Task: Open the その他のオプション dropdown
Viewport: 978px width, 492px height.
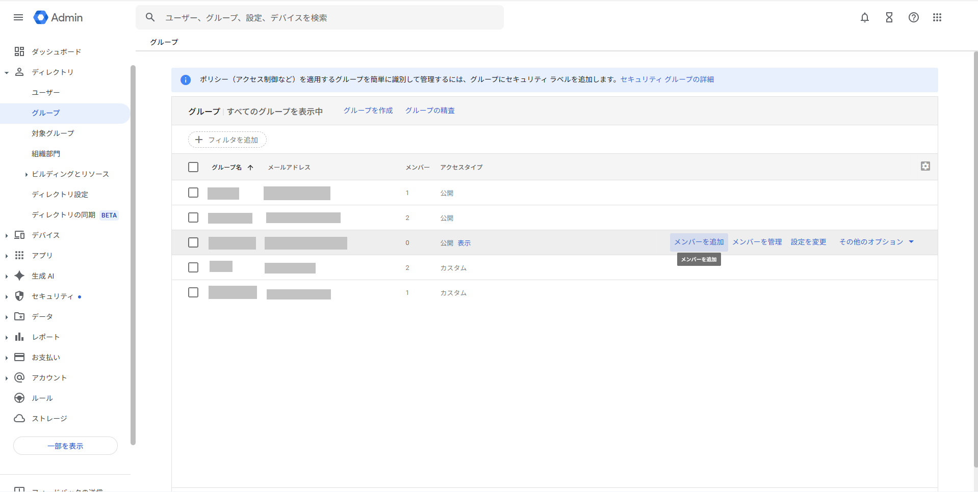Action: [876, 242]
